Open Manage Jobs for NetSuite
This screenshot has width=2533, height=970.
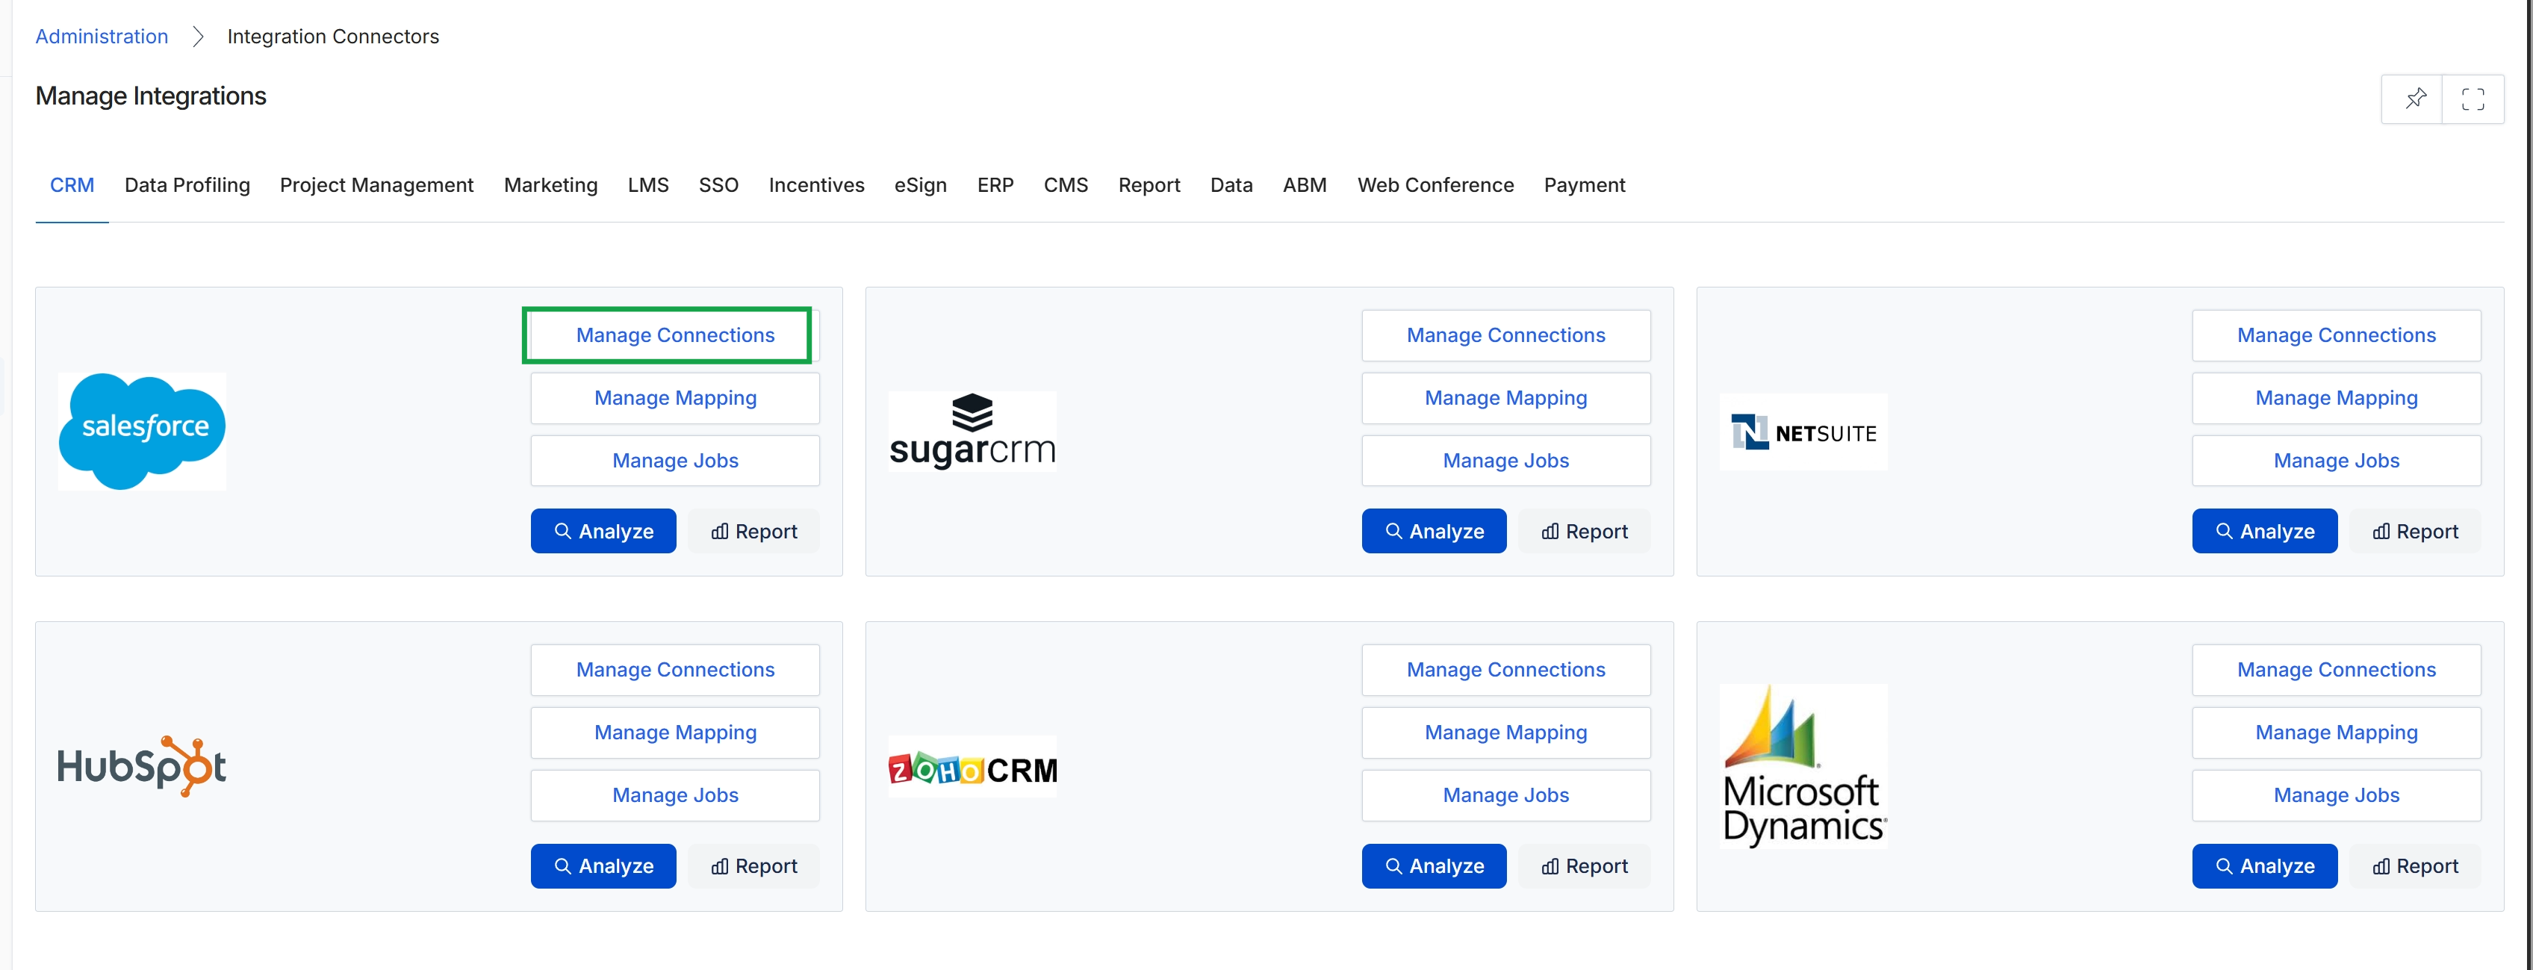pos(2337,461)
